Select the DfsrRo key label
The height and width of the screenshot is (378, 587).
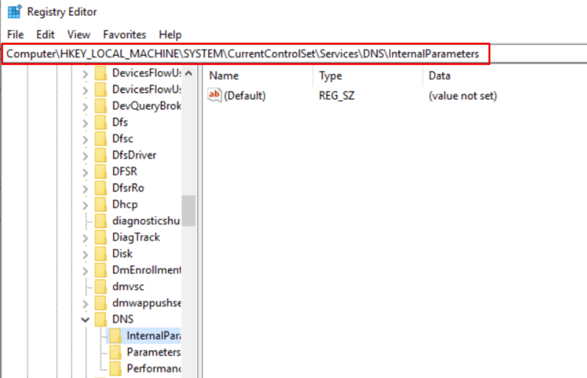128,188
